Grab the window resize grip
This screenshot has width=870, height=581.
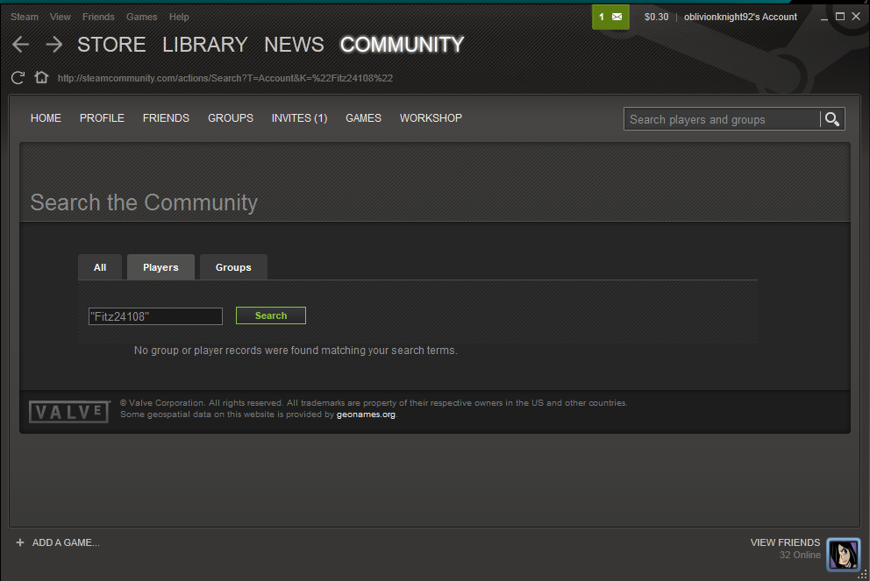(x=862, y=575)
